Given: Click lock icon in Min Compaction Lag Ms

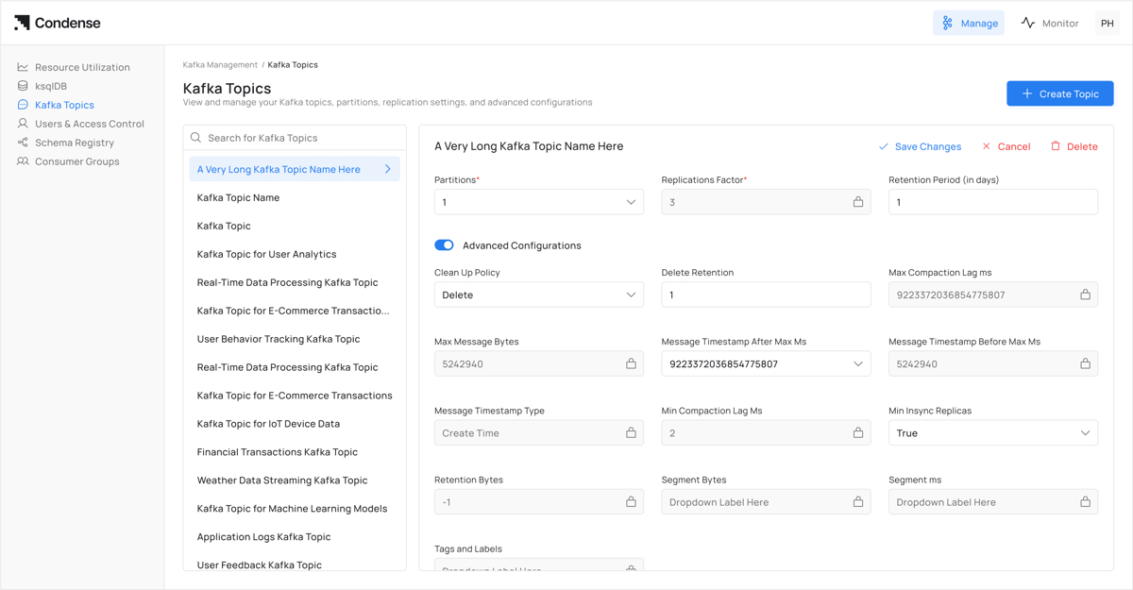Looking at the screenshot, I should 858,432.
